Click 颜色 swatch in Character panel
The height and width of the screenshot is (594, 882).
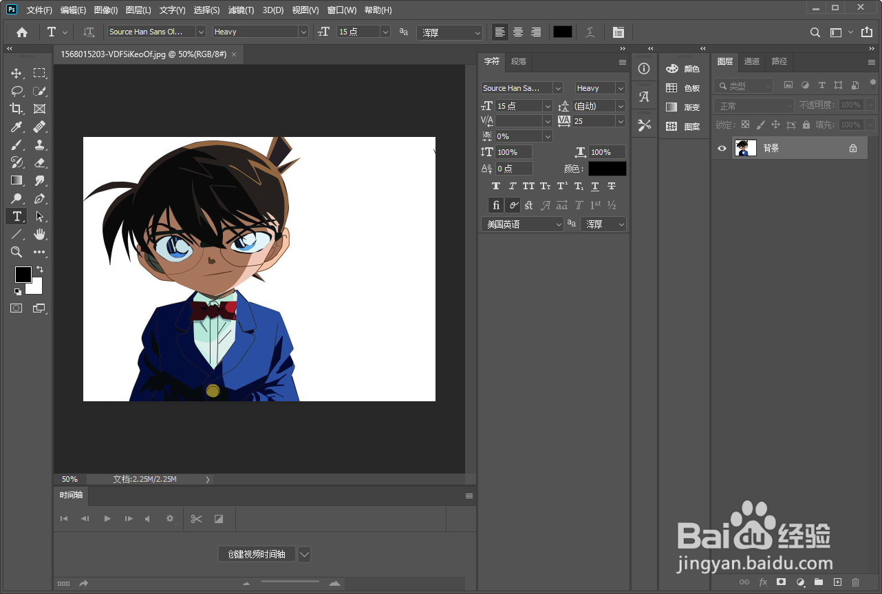(x=607, y=169)
